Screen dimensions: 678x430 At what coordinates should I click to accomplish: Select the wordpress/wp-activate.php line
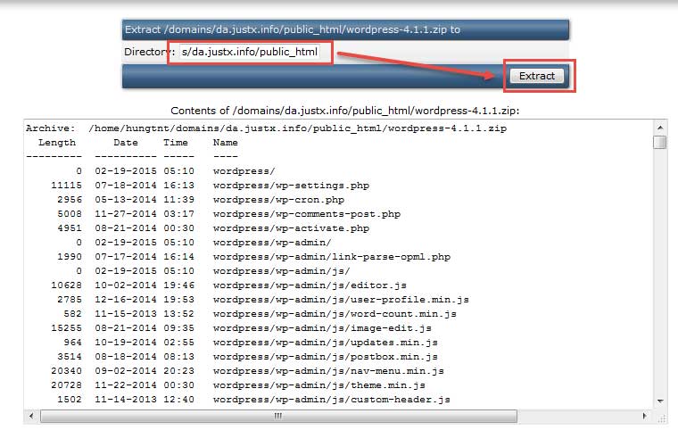tap(291, 228)
